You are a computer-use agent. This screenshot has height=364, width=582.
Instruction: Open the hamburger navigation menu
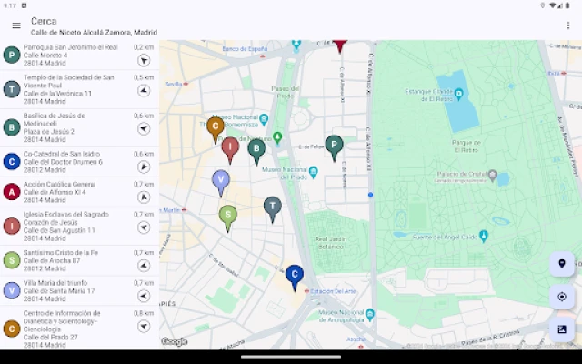pyautogui.click(x=16, y=25)
